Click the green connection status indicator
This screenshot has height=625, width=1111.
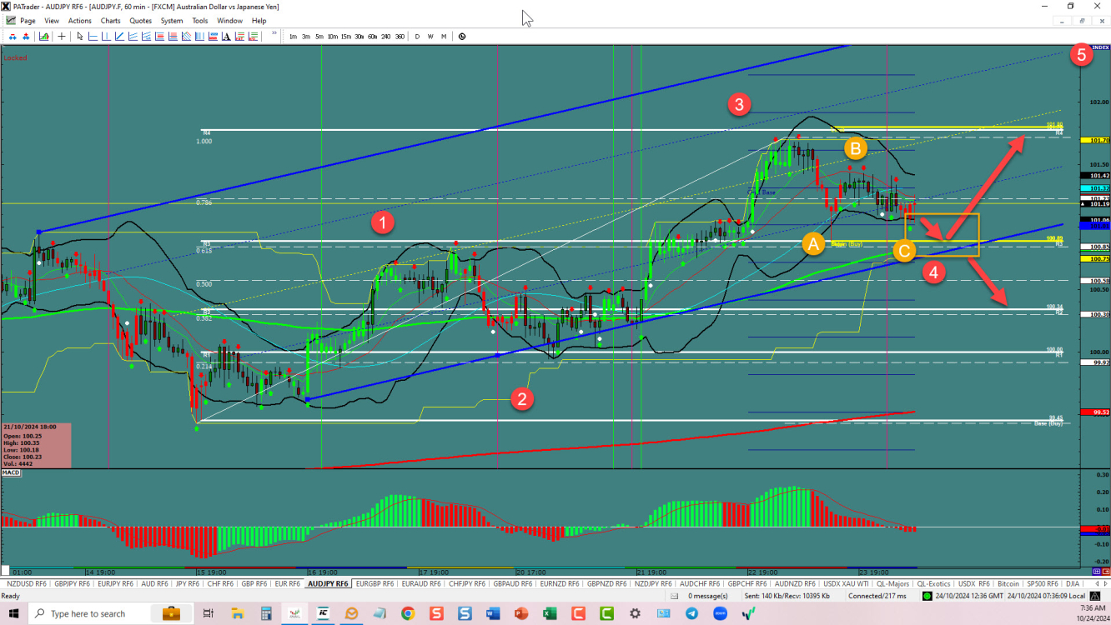point(927,596)
